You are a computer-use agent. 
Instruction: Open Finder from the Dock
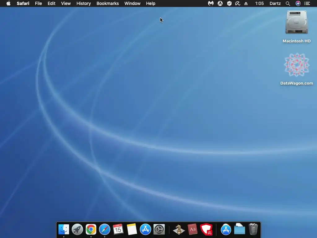[64, 230]
